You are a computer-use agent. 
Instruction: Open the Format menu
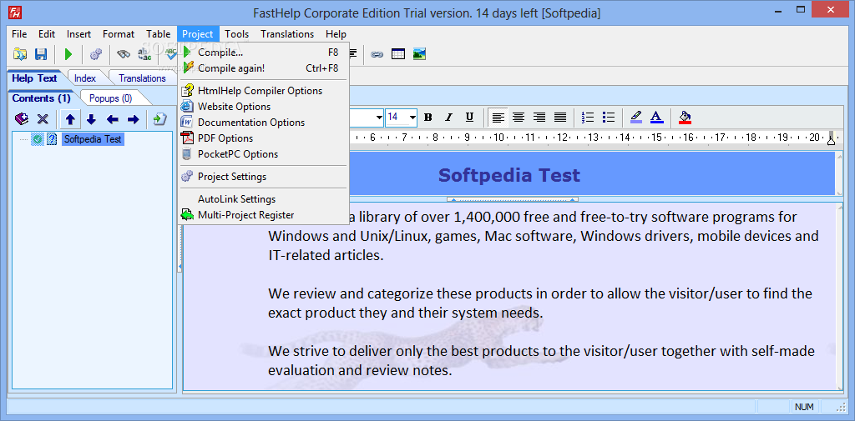pyautogui.click(x=119, y=34)
